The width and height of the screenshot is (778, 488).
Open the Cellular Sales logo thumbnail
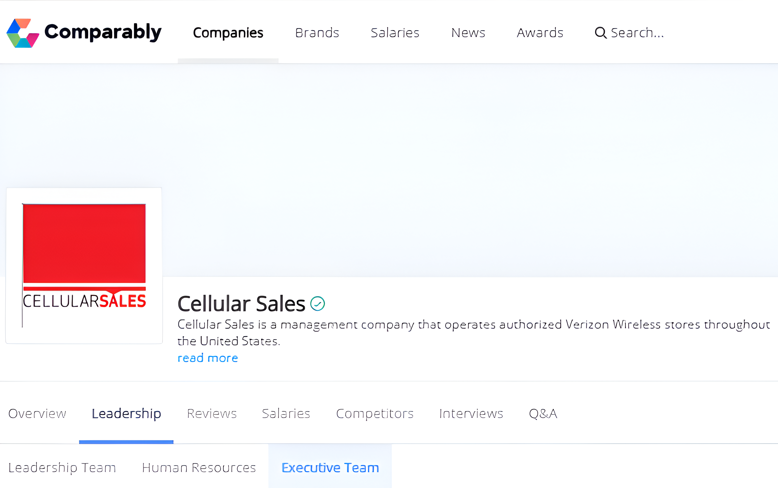coord(84,266)
